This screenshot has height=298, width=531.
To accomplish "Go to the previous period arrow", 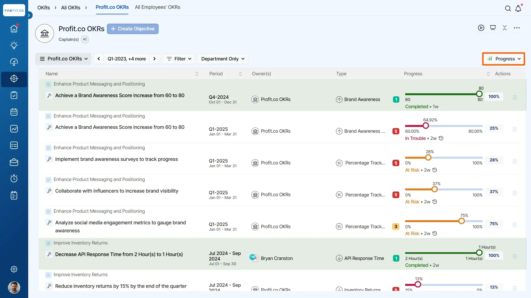I will [99, 59].
